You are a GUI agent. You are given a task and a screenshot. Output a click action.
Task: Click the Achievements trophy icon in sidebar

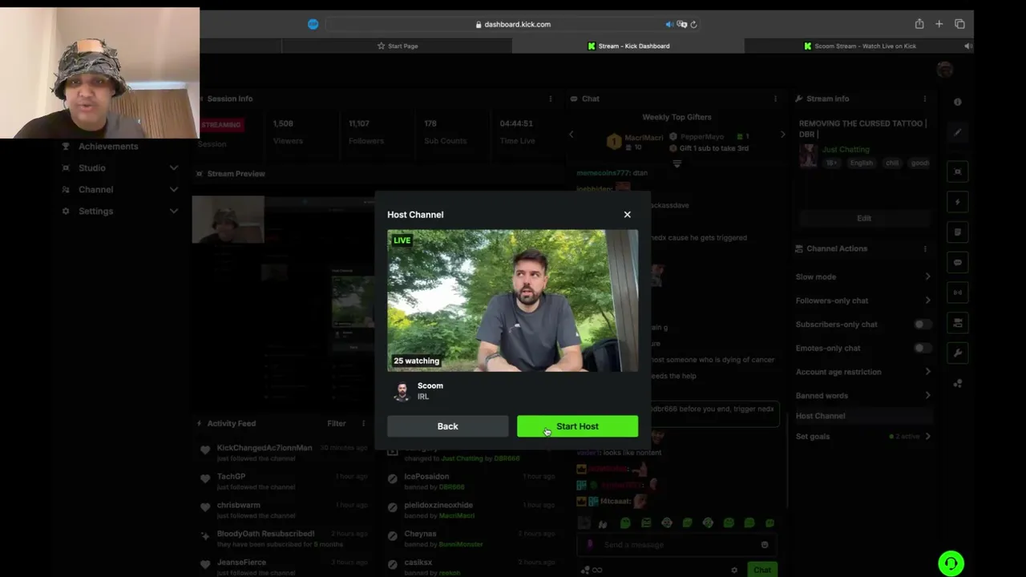(x=66, y=147)
